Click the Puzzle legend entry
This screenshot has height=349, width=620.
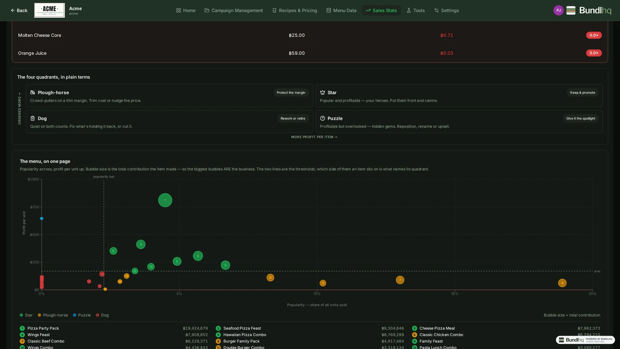coord(82,315)
